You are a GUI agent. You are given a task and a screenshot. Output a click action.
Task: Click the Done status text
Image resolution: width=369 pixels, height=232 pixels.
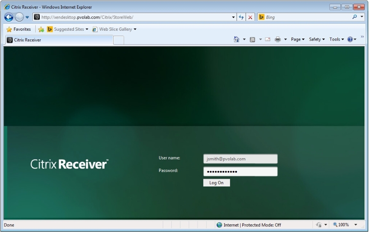9,225
